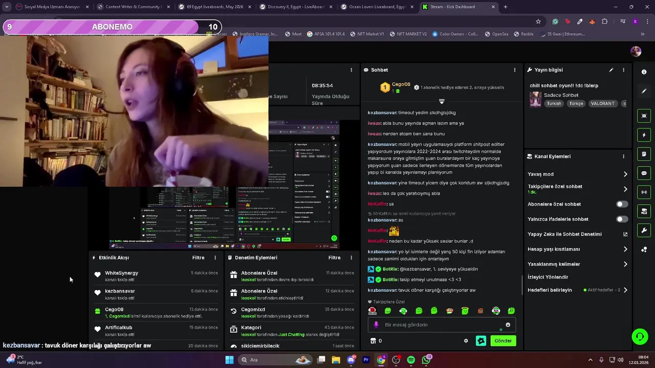Open Etkinlik Akışı panel three-dot menu
The width and height of the screenshot is (655, 368).
point(215,258)
